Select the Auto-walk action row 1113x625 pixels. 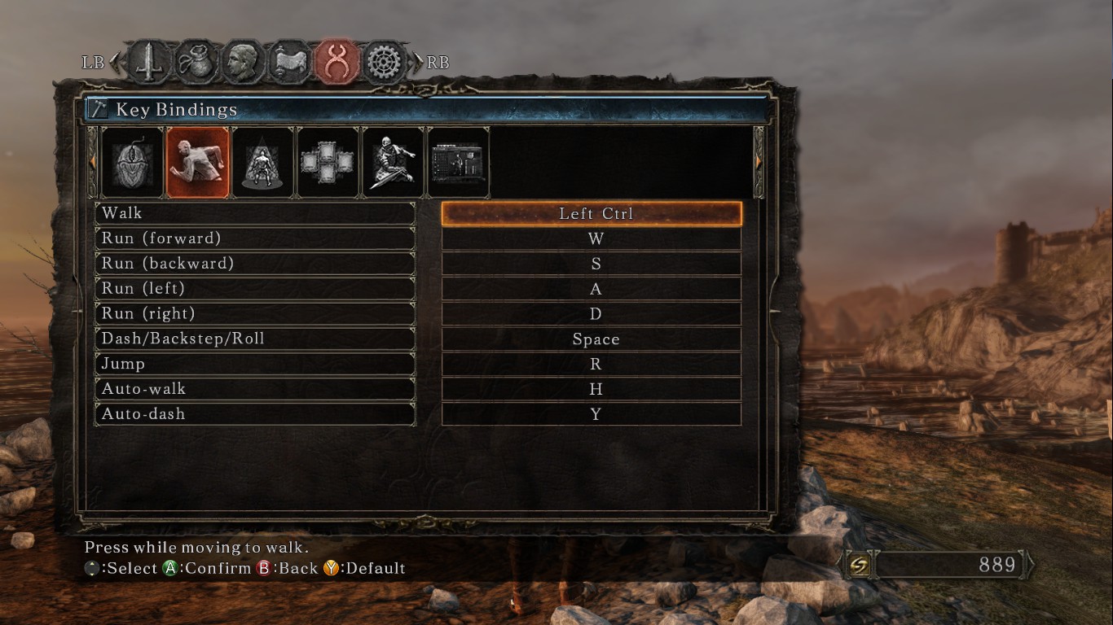[x=255, y=389]
